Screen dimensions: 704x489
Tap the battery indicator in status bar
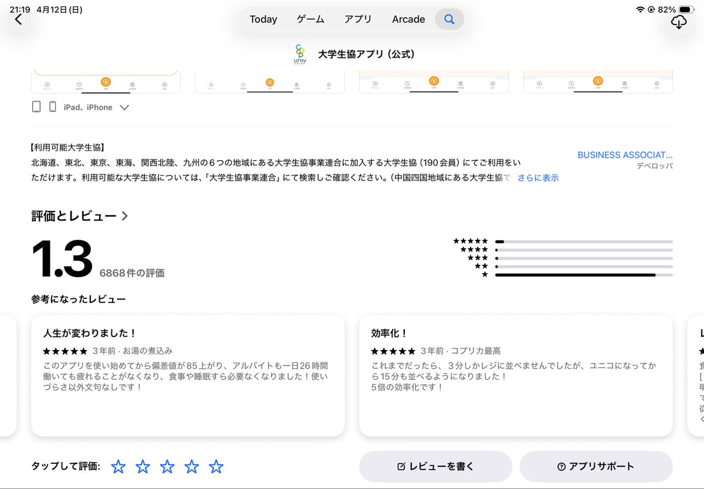[687, 10]
